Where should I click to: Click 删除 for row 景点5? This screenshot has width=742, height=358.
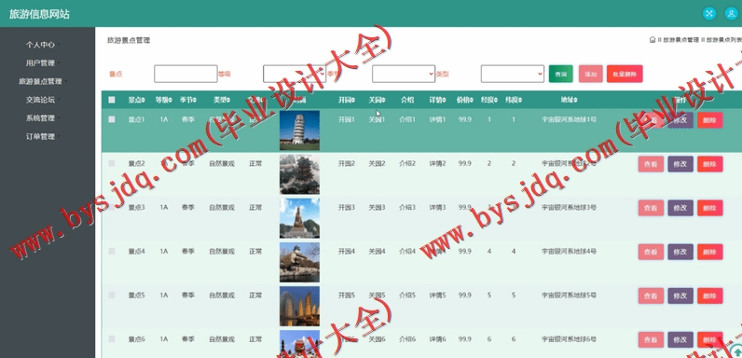[709, 296]
